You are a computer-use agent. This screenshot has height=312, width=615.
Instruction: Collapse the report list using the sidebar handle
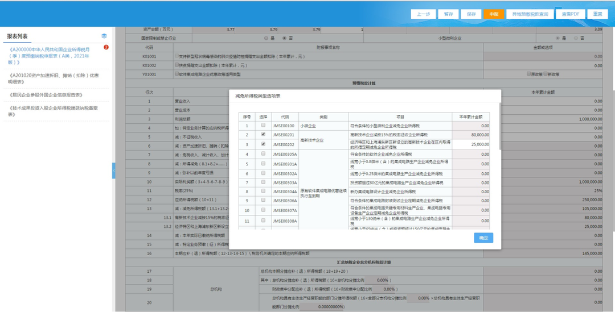(114, 170)
